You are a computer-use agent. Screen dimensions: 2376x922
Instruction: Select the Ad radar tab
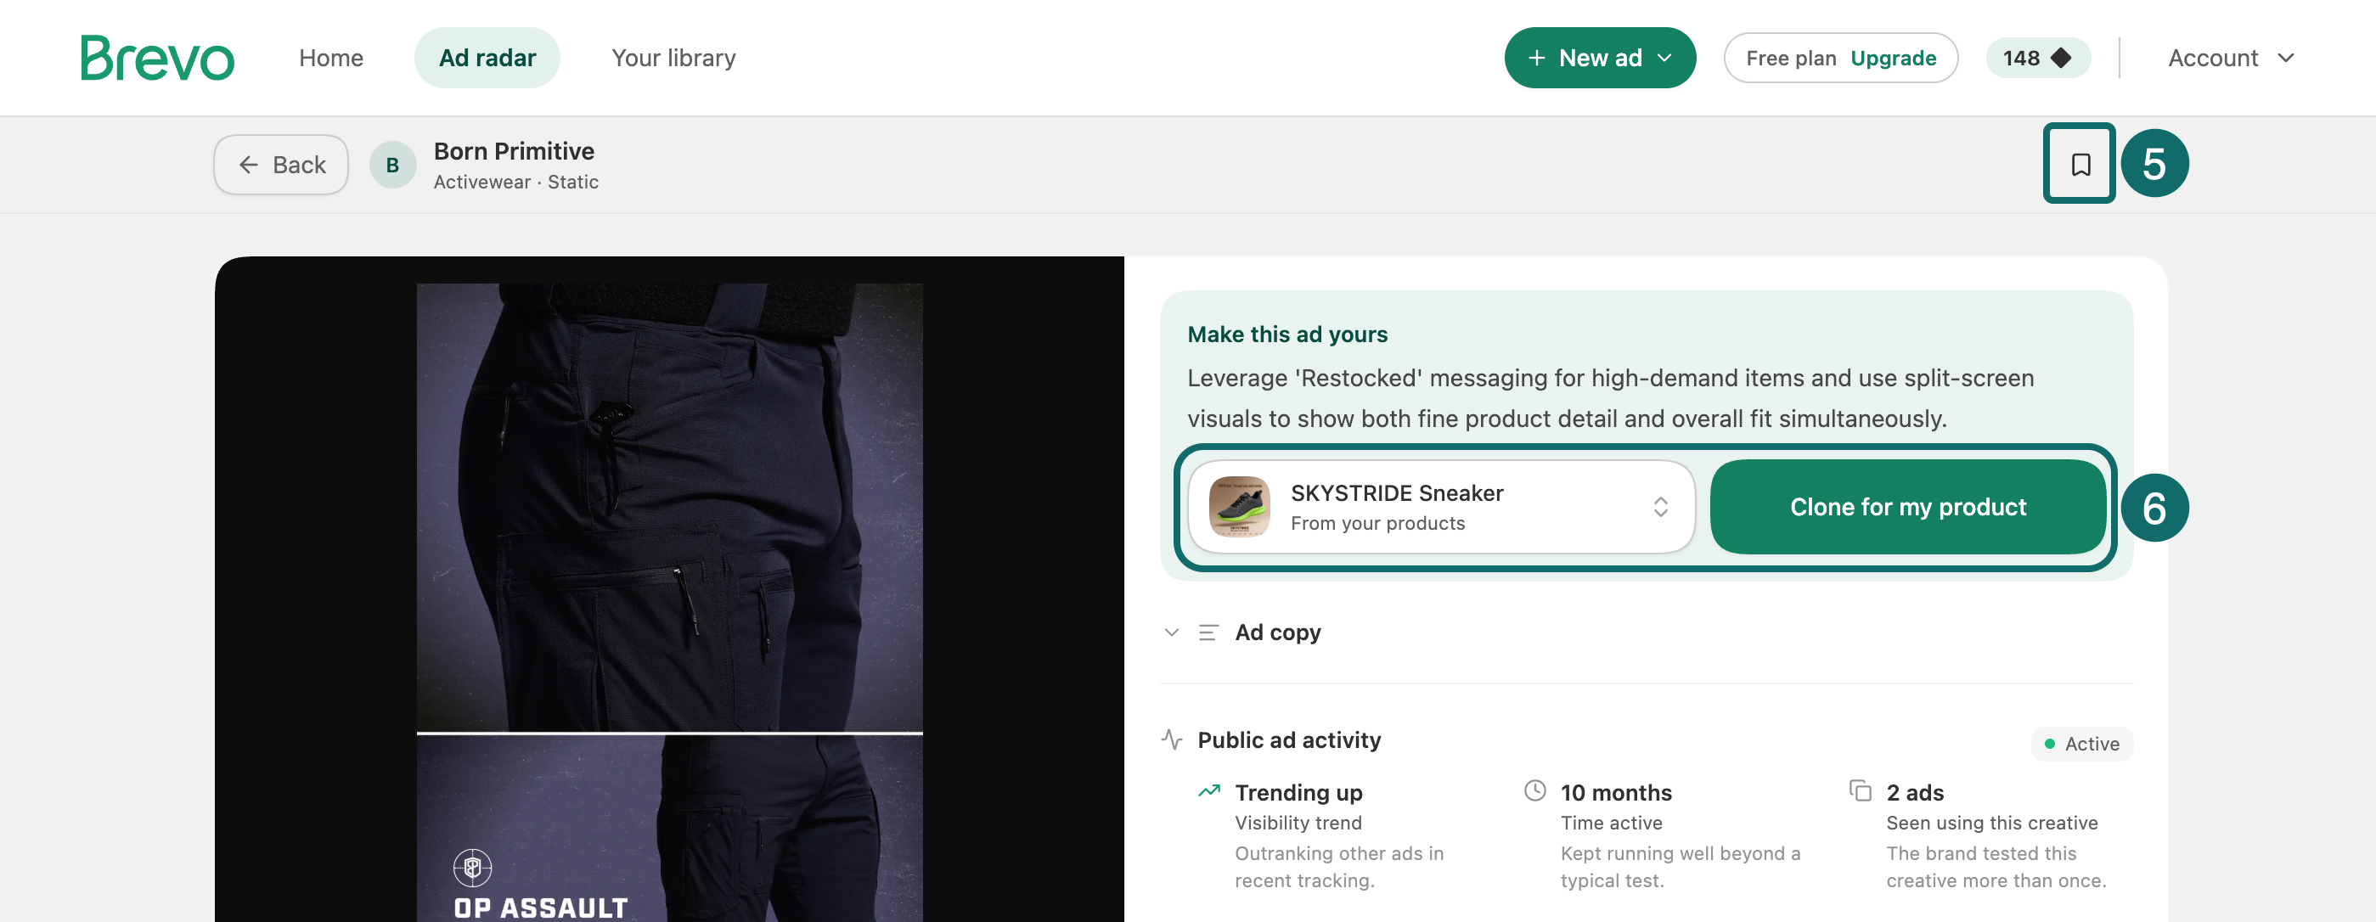[487, 58]
